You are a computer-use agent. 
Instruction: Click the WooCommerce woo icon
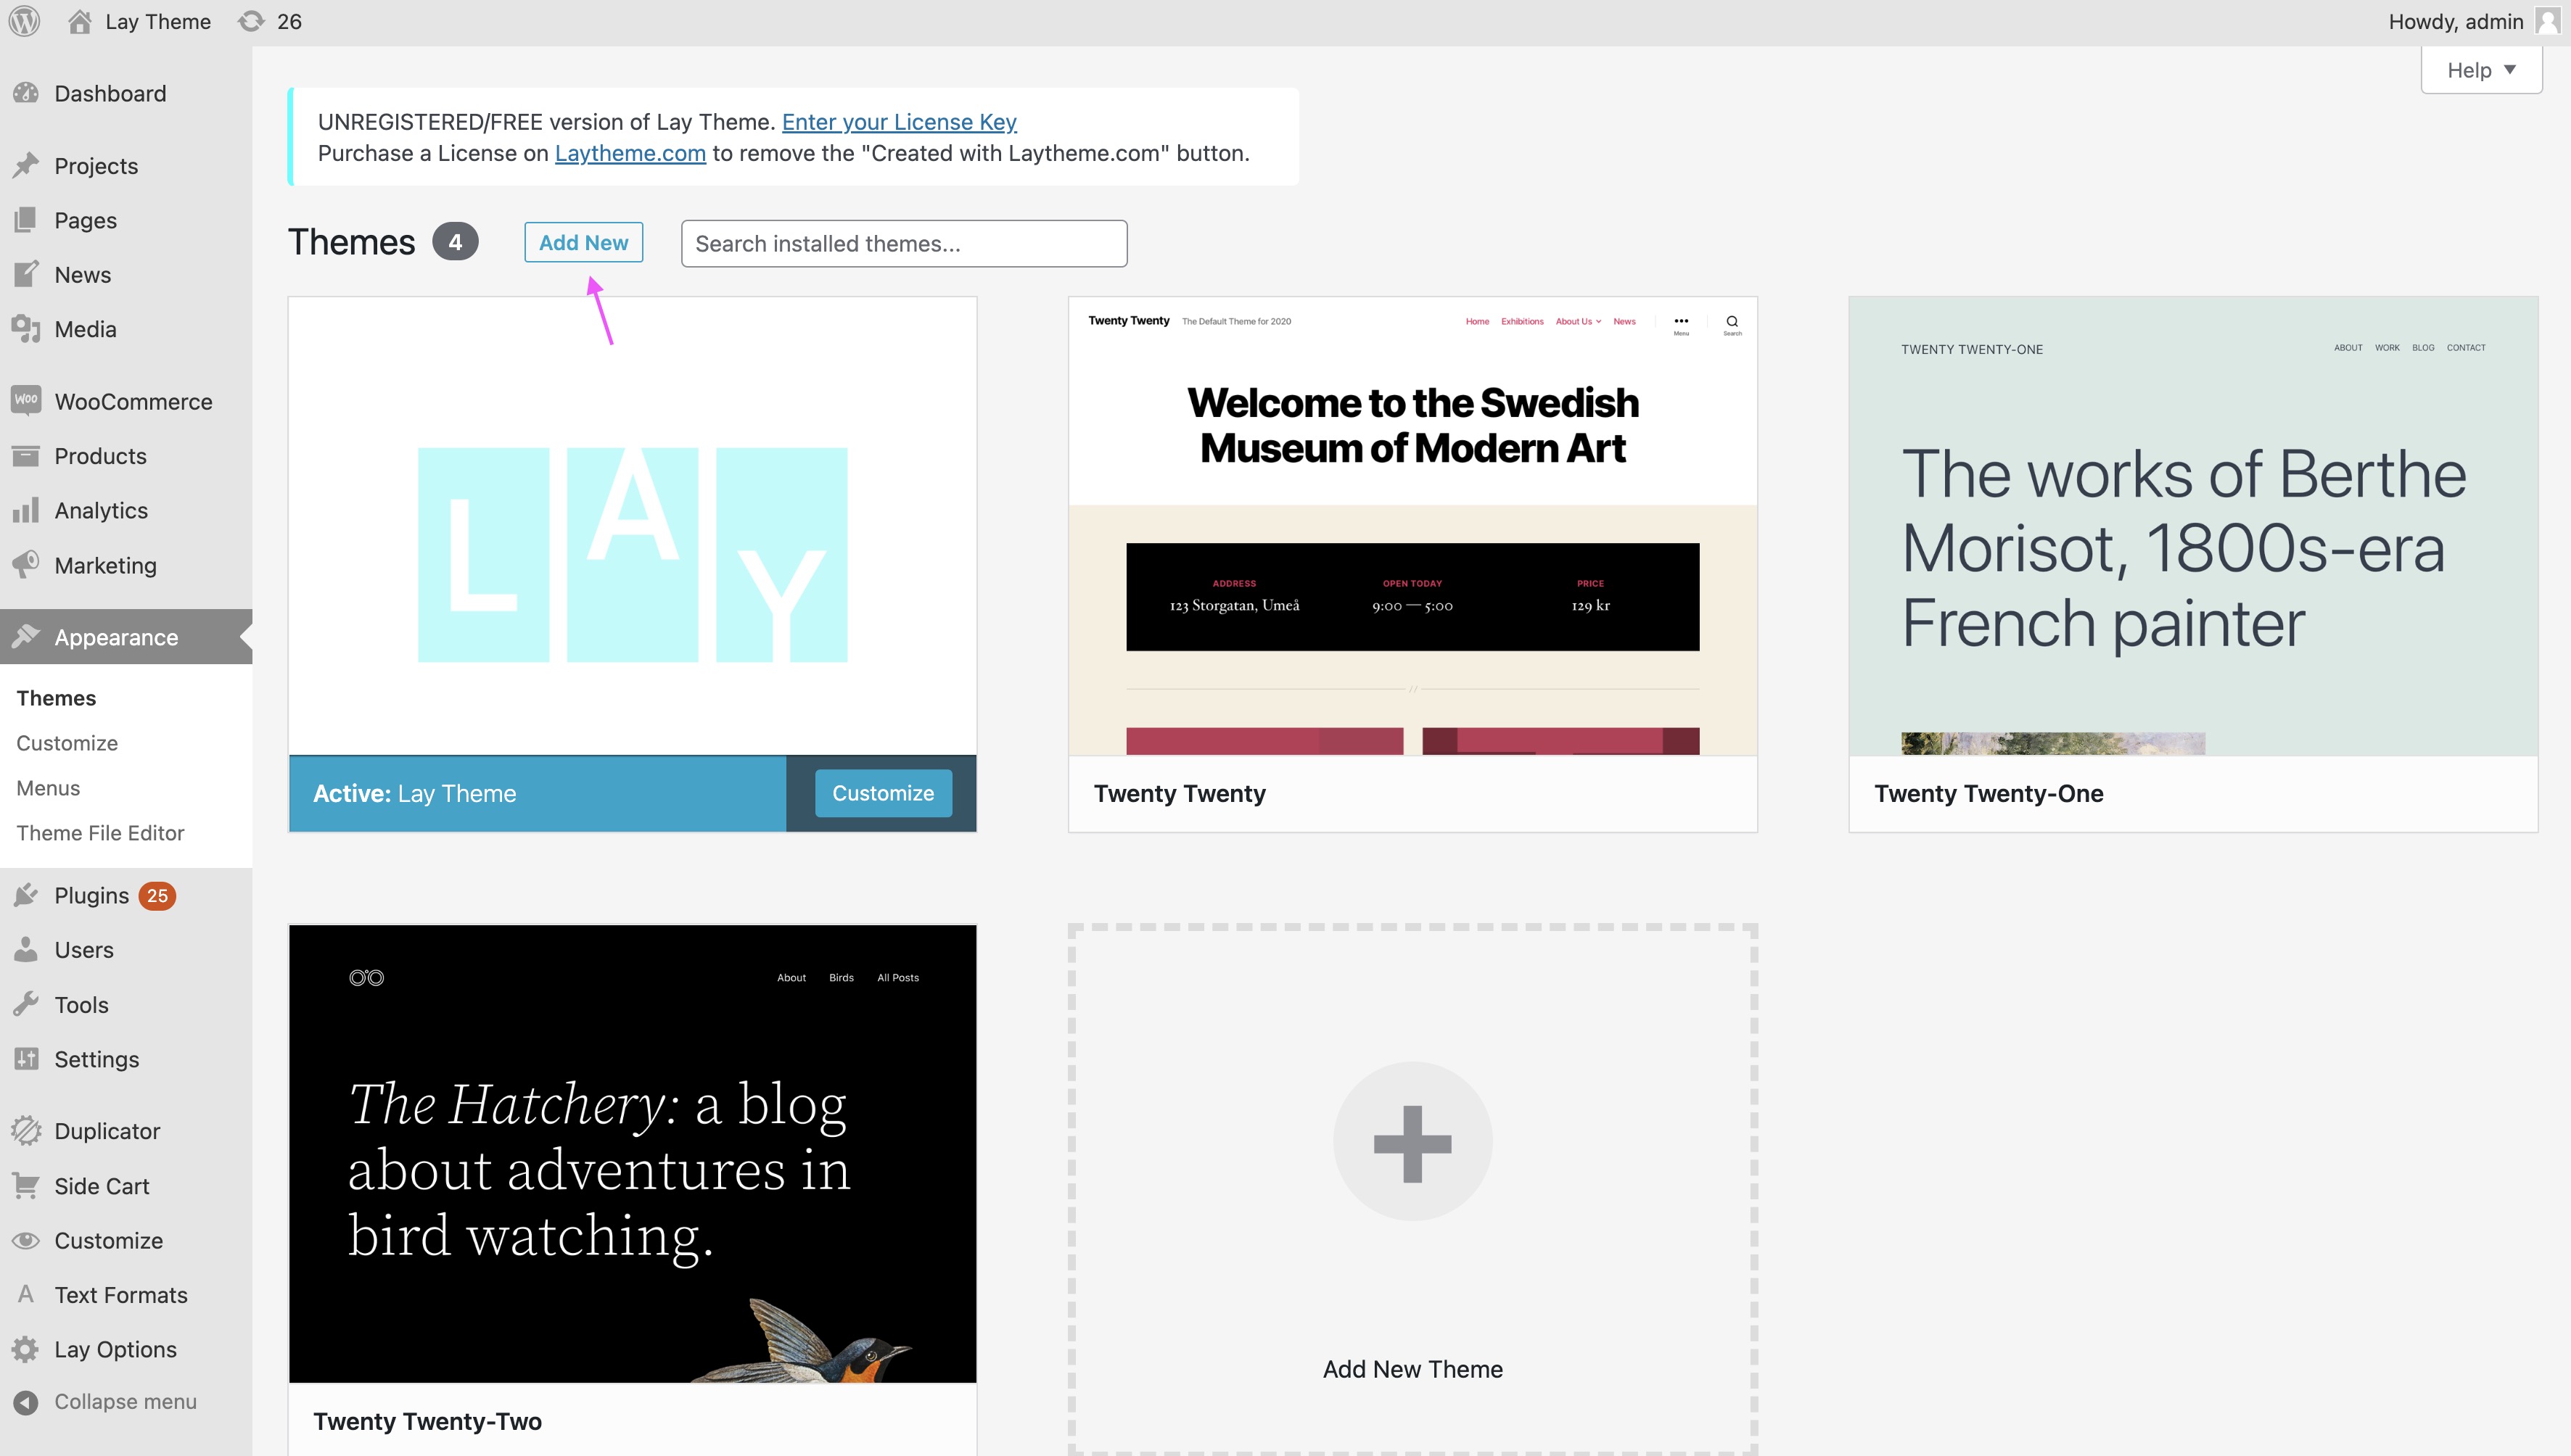(26, 400)
